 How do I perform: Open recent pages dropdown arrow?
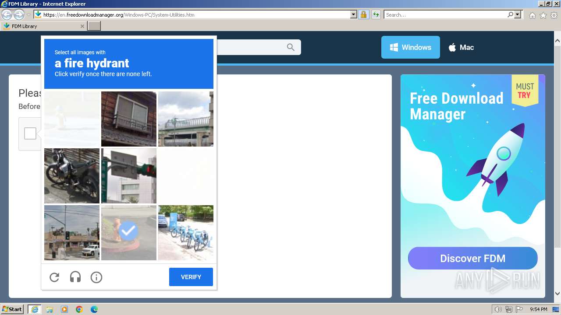28,15
